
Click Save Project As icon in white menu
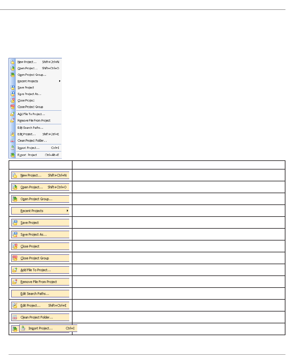click(x=12, y=94)
